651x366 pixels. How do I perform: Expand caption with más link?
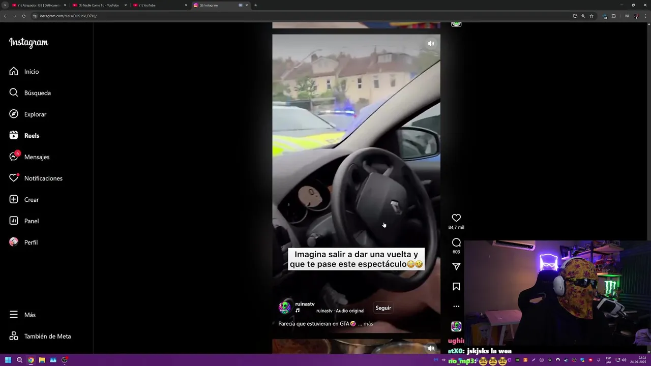[368, 324]
